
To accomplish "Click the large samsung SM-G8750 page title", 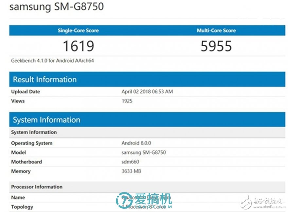I will point(57,7).
